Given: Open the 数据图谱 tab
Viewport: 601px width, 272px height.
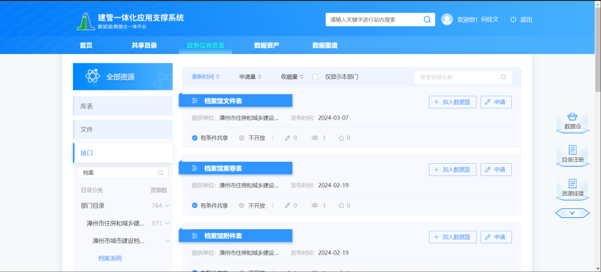Looking at the screenshot, I should pyautogui.click(x=325, y=45).
